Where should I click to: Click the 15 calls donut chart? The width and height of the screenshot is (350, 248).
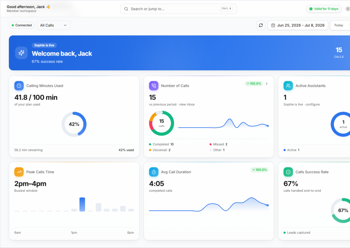point(161,123)
